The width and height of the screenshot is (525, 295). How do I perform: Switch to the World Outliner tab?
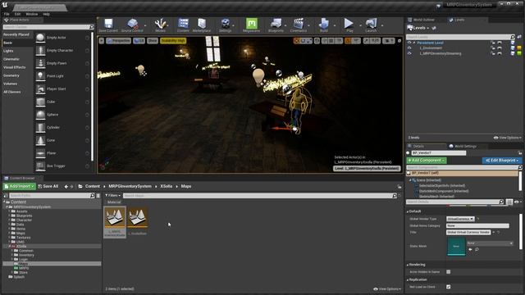[x=424, y=20]
